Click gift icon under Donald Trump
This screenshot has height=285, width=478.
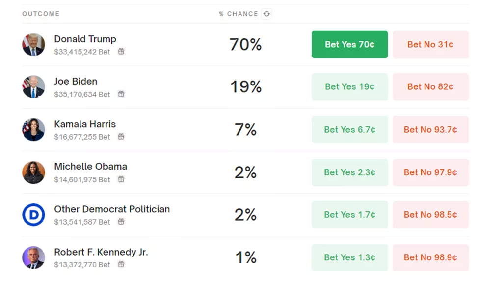coord(121,52)
